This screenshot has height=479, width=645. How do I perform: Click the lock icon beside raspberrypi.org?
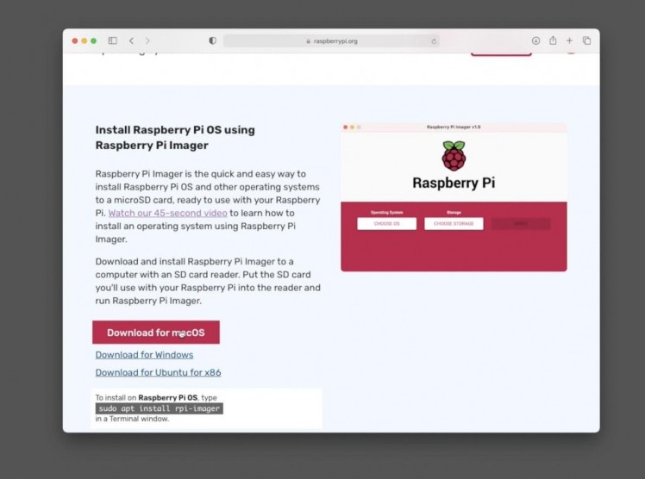tap(308, 41)
